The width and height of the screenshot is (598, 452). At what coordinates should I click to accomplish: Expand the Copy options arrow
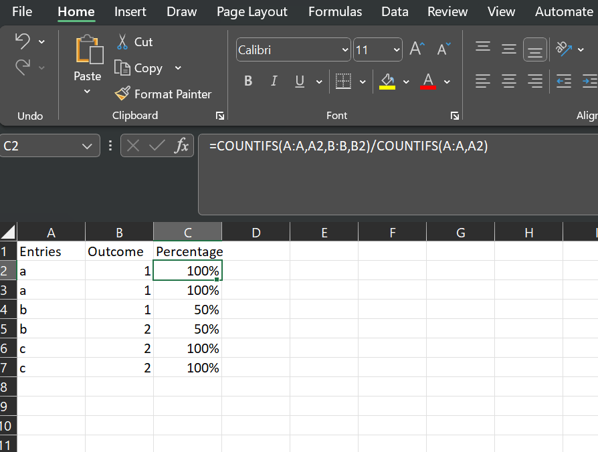[178, 68]
